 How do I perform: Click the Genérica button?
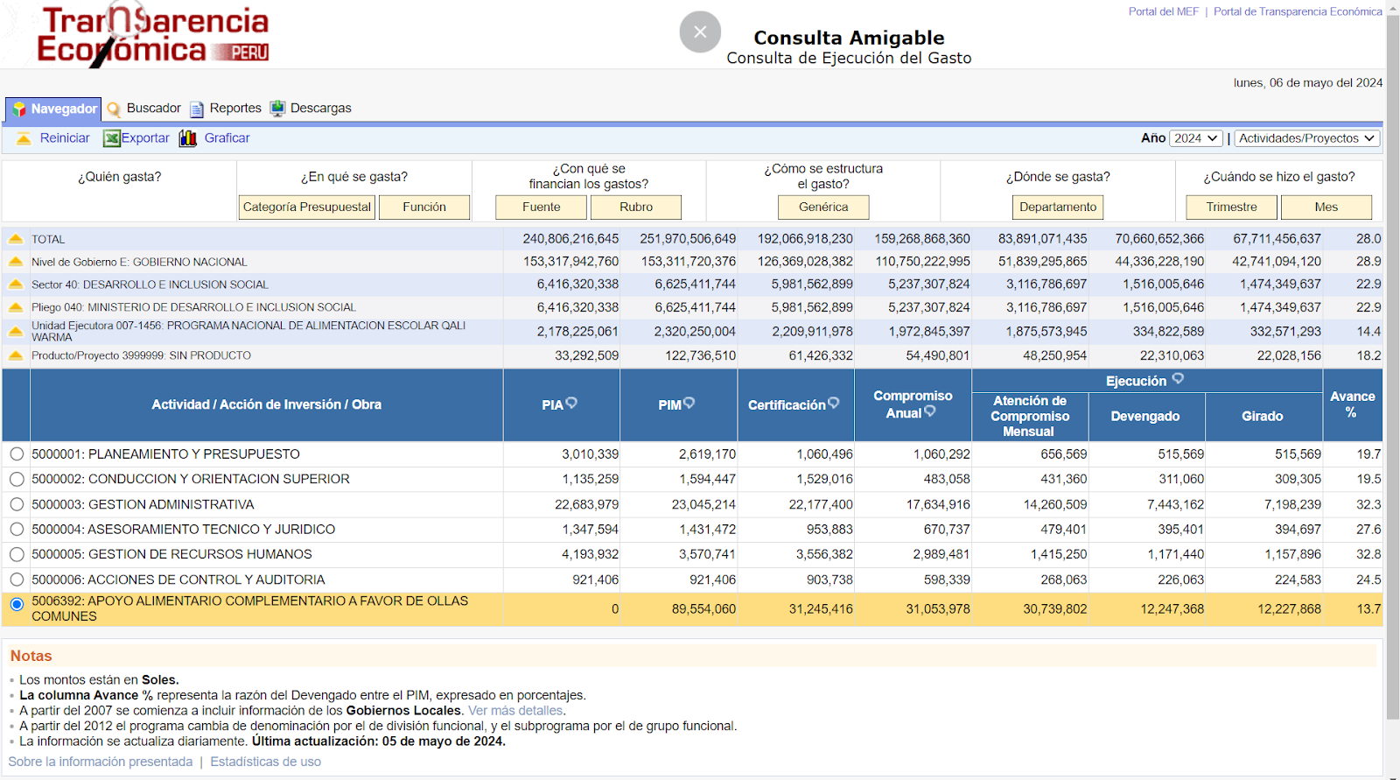point(823,207)
